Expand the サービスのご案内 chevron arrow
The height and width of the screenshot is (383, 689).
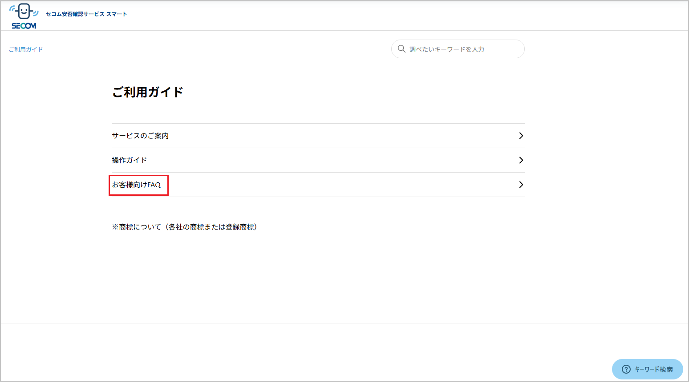[521, 136]
